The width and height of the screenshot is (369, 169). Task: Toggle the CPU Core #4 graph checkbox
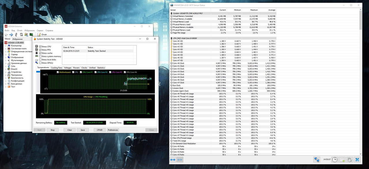[x=125, y=72]
